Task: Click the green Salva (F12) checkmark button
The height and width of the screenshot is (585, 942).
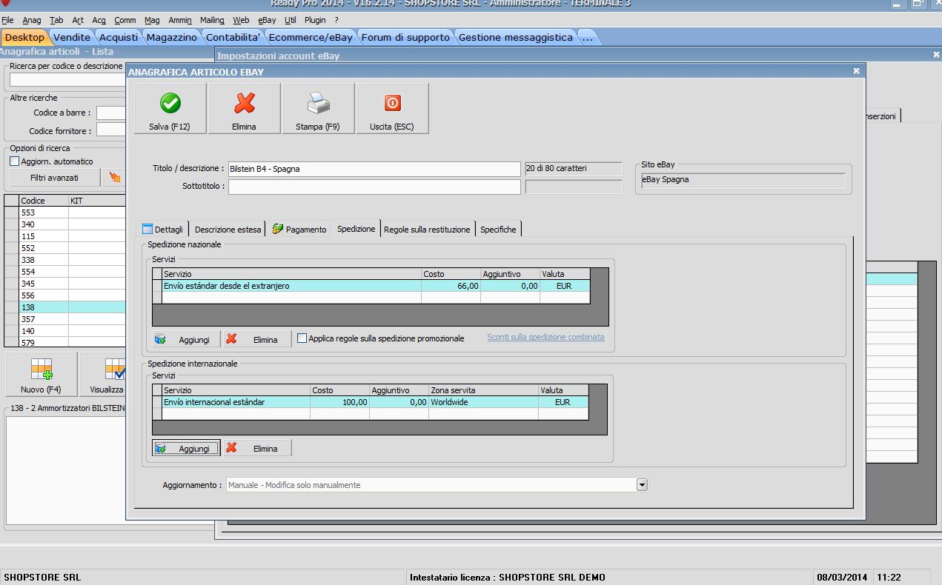Action: point(170,109)
